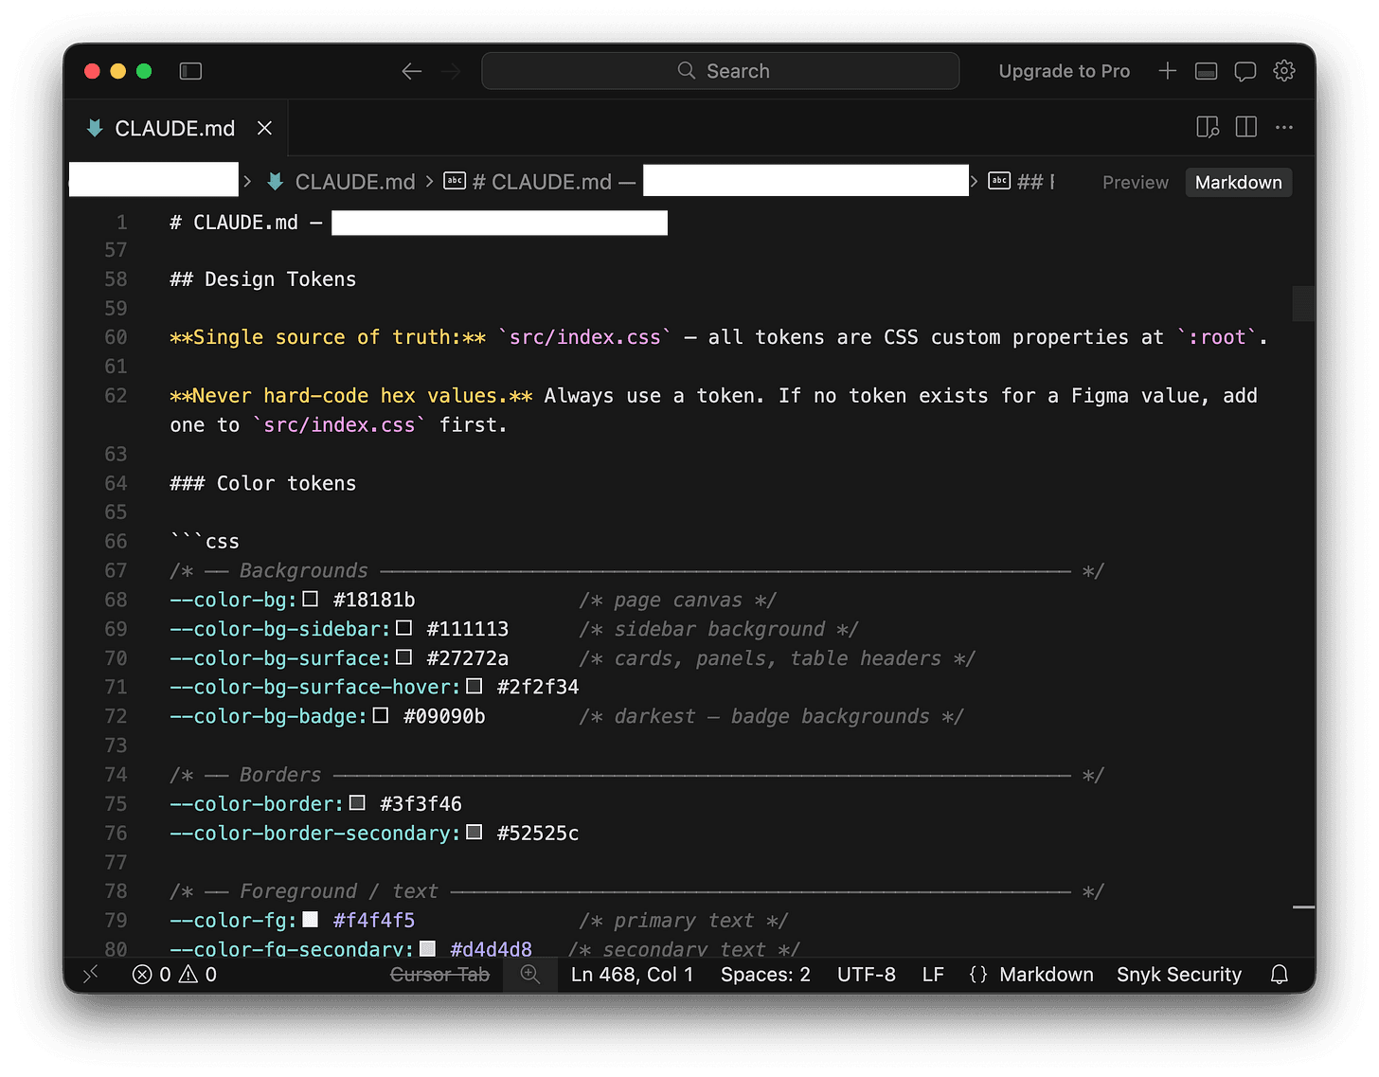Open the settings gear icon
Image resolution: width=1379 pixels, height=1077 pixels.
coord(1283,71)
